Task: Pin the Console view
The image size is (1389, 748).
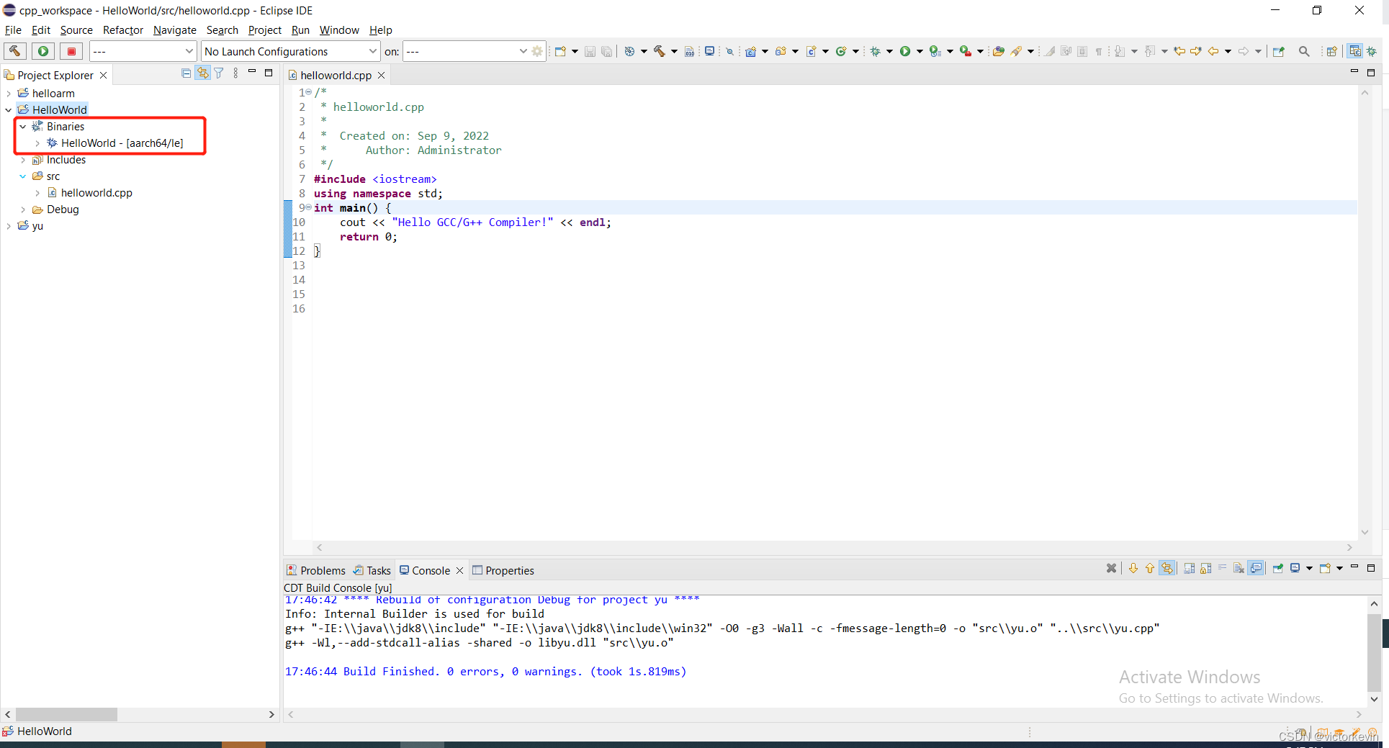Action: tap(1277, 568)
